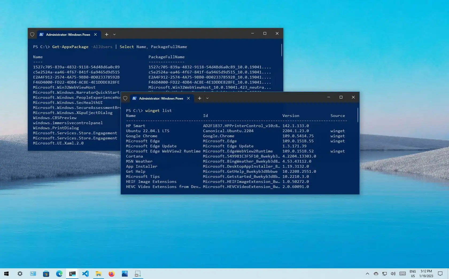Open File Explorer from the taskbar
449x279 pixels.
pyautogui.click(x=98, y=274)
